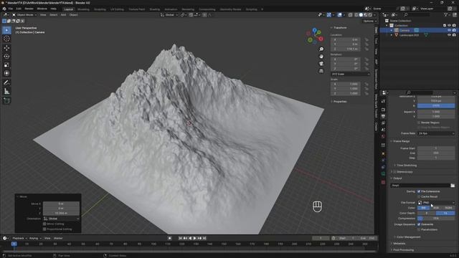The width and height of the screenshot is (459, 258).
Task: Open the viewport Options dropdown
Action: click(369, 21)
